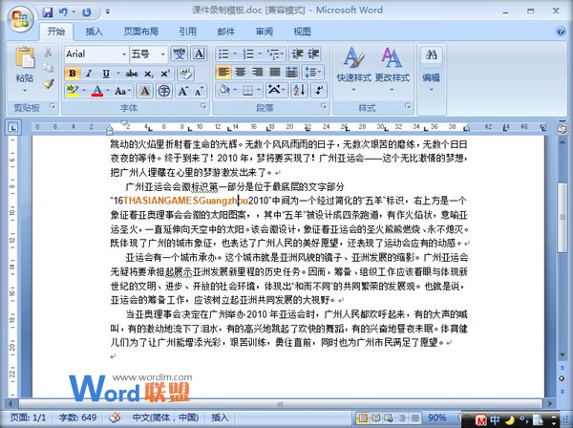
Task: Click the Paste (粘贴) clipboard icon
Action: tap(25, 58)
